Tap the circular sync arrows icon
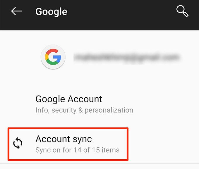Screen dimensions: 199x169 18,144
